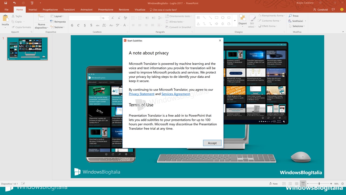Toggle strikethrough abc formatting
Image resolution: width=346 pixels, height=195 pixels.
pyautogui.click(x=98, y=25)
